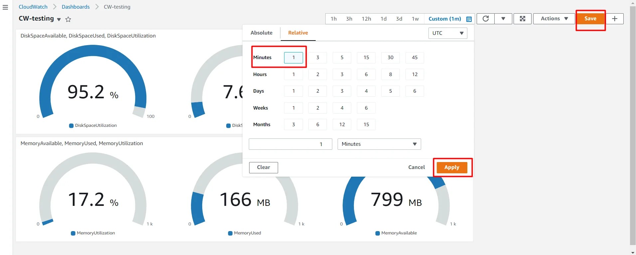Open Minutes unit dropdown
636x255 pixels.
[379, 144]
